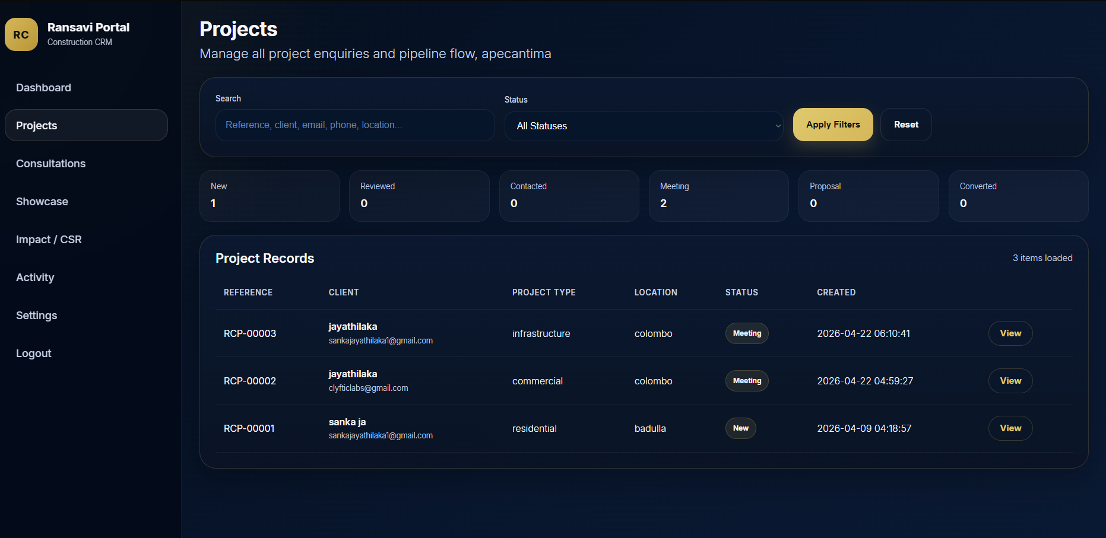Select the Reviewed status count card

point(419,196)
